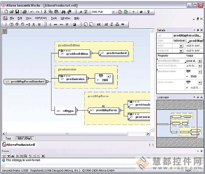Click the Overview panel diagram thumbnail
This screenshot has height=174, width=205.
point(180,124)
